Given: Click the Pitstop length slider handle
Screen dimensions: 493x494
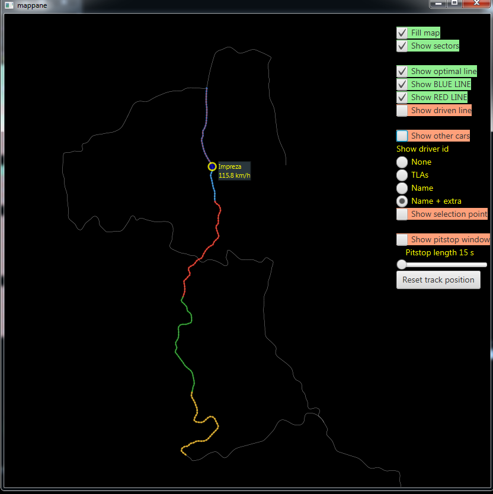Looking at the screenshot, I should (x=401, y=265).
